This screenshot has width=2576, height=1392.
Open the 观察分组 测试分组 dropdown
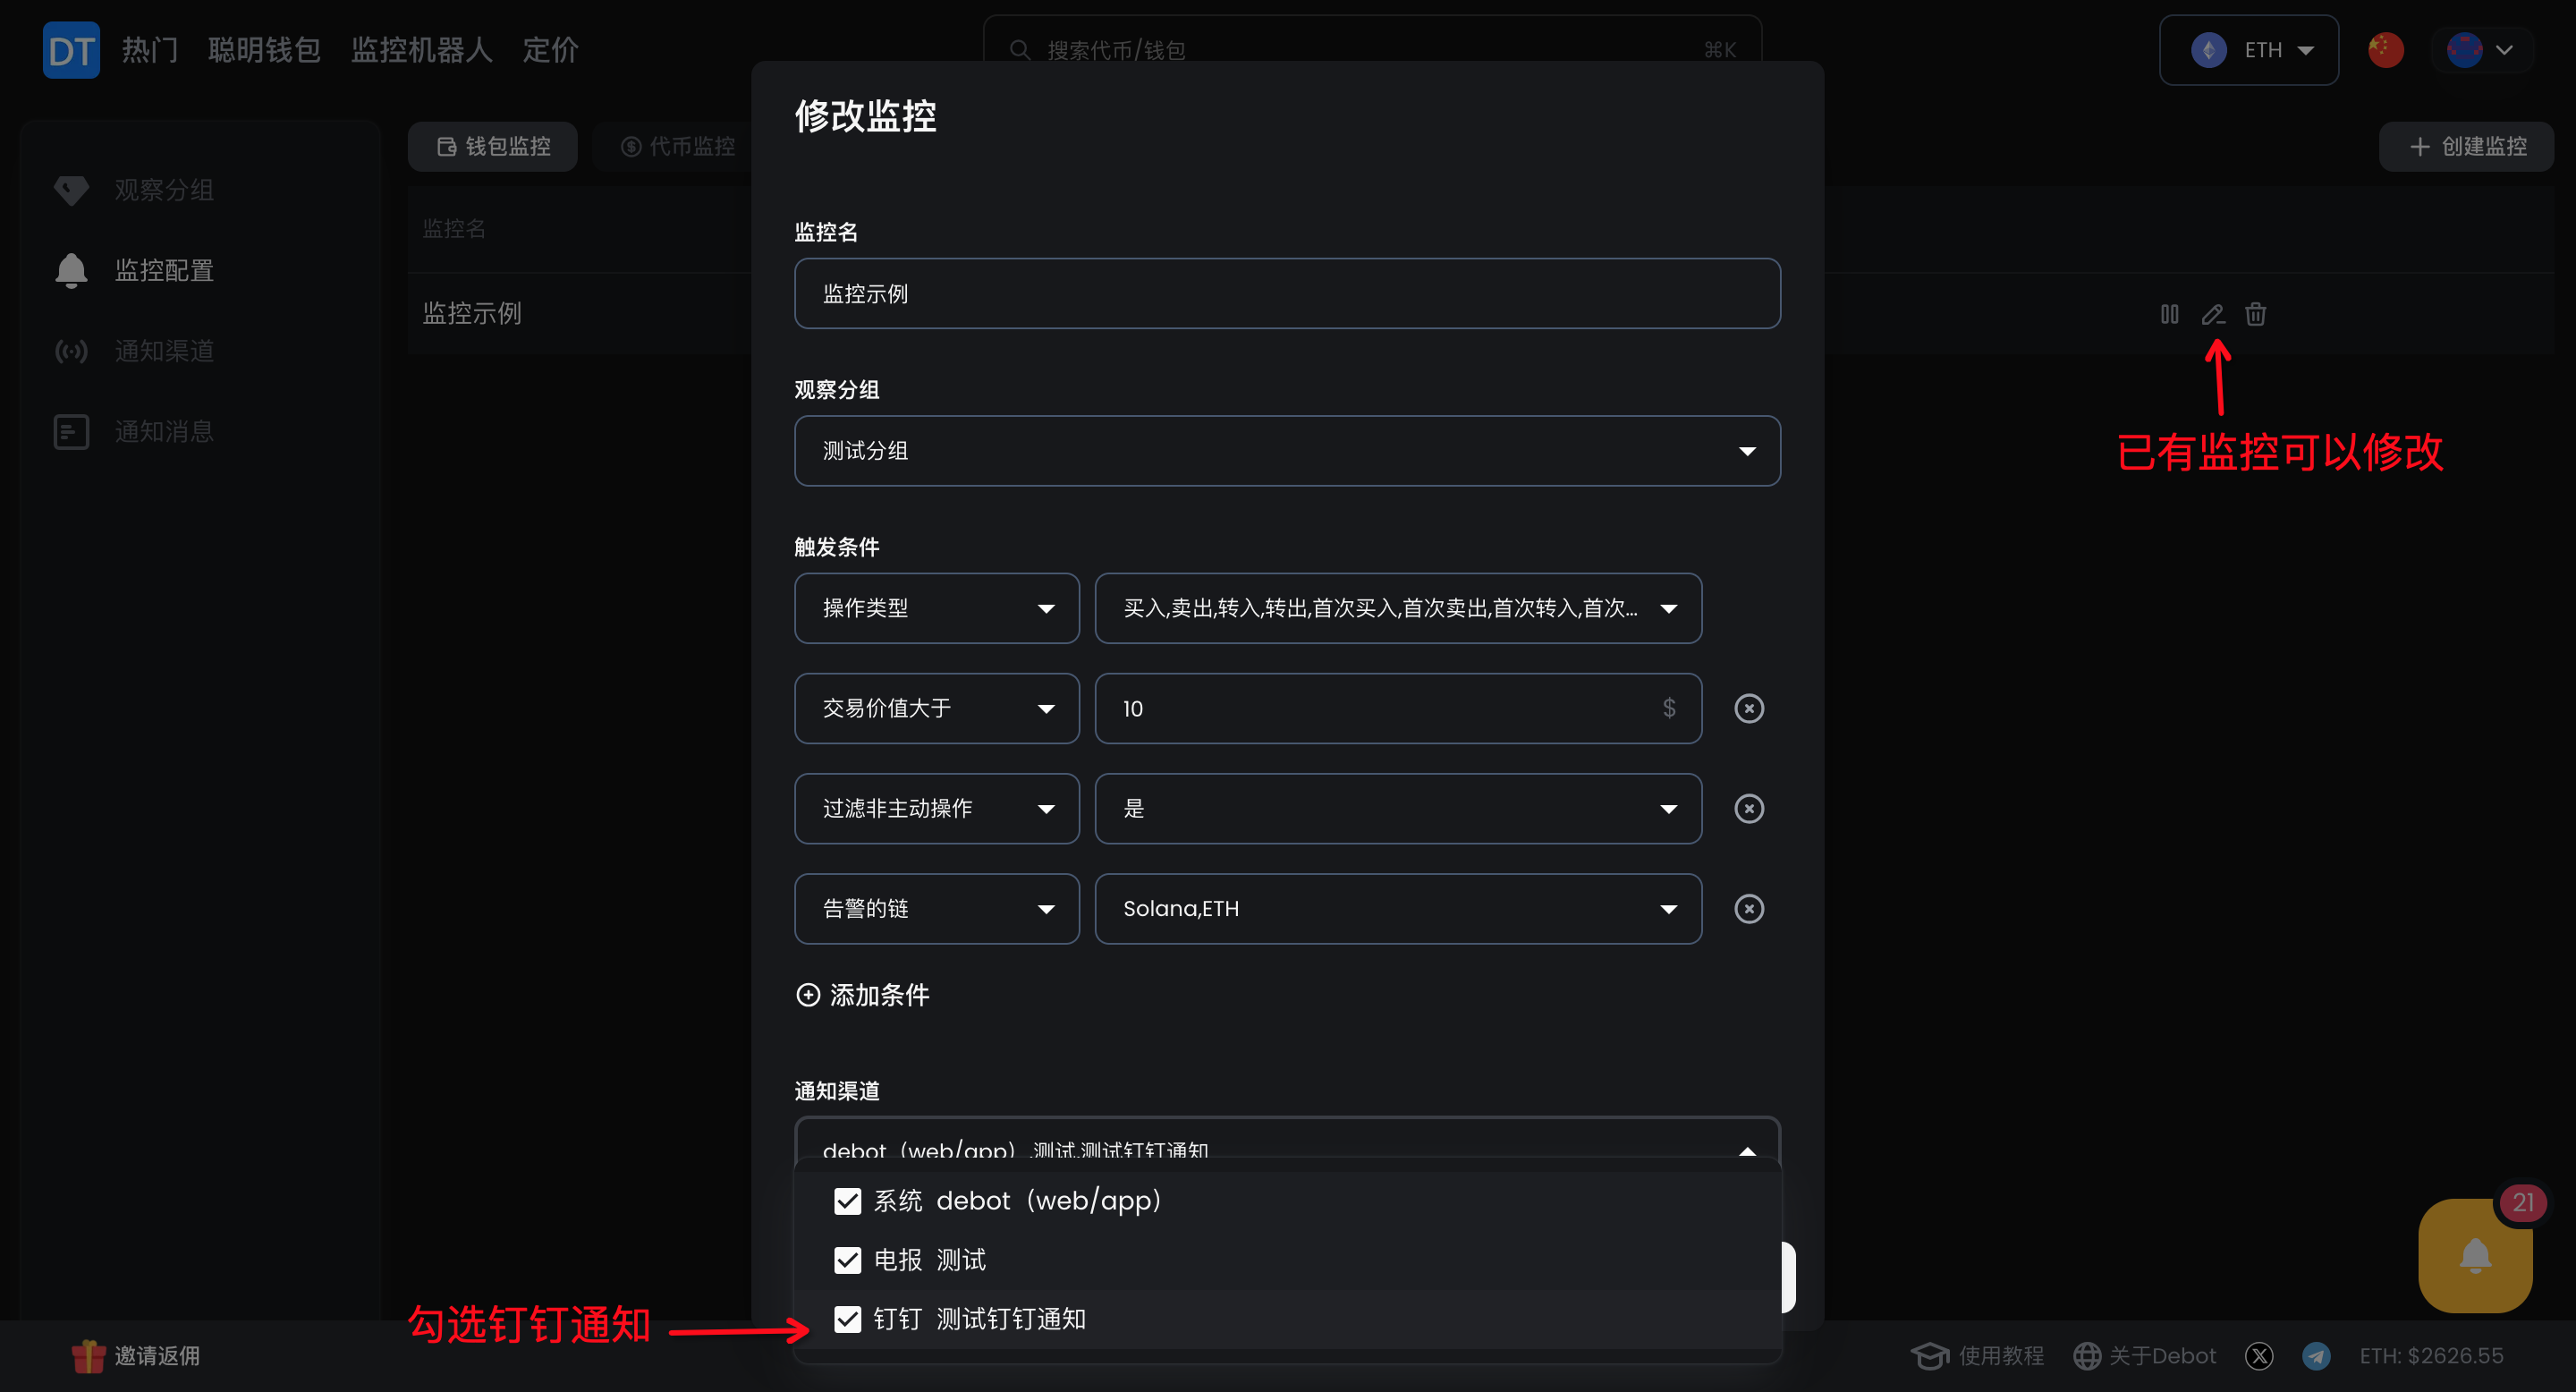(x=1287, y=451)
